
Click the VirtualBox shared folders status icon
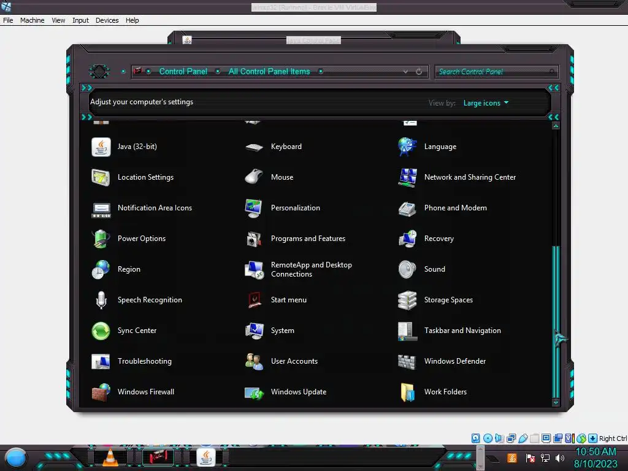[534, 438]
